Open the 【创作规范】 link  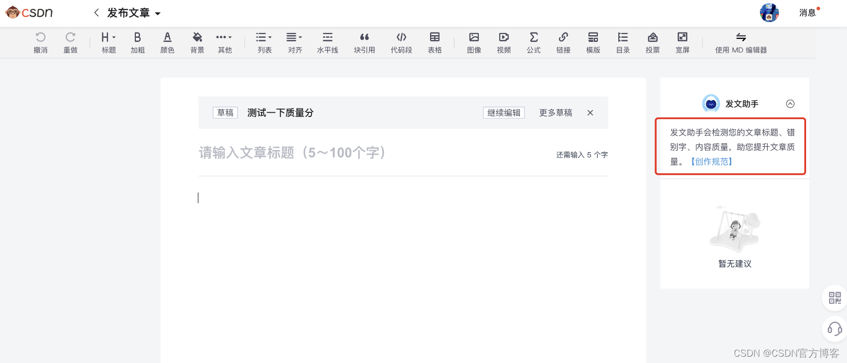point(712,162)
